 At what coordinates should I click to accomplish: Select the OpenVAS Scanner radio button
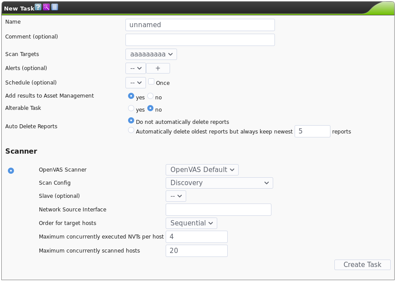point(11,171)
